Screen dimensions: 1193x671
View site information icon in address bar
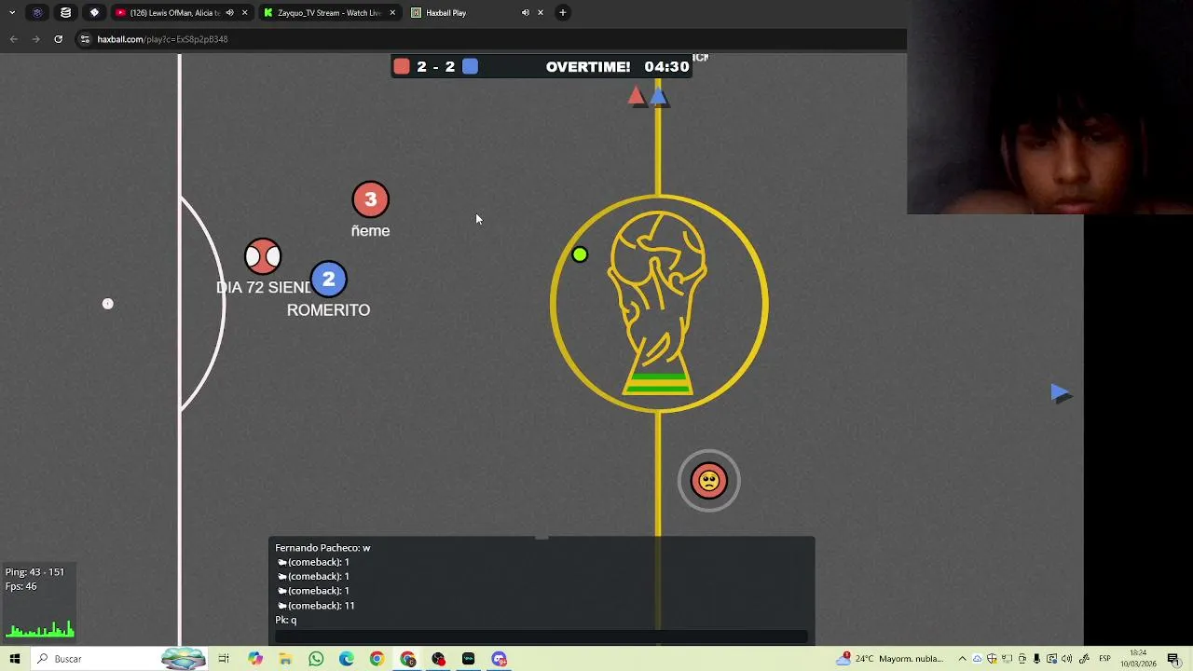coord(85,39)
